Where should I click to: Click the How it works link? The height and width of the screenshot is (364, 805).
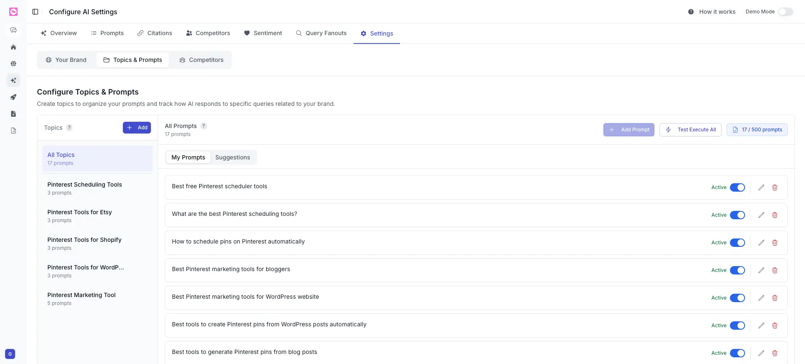(717, 12)
